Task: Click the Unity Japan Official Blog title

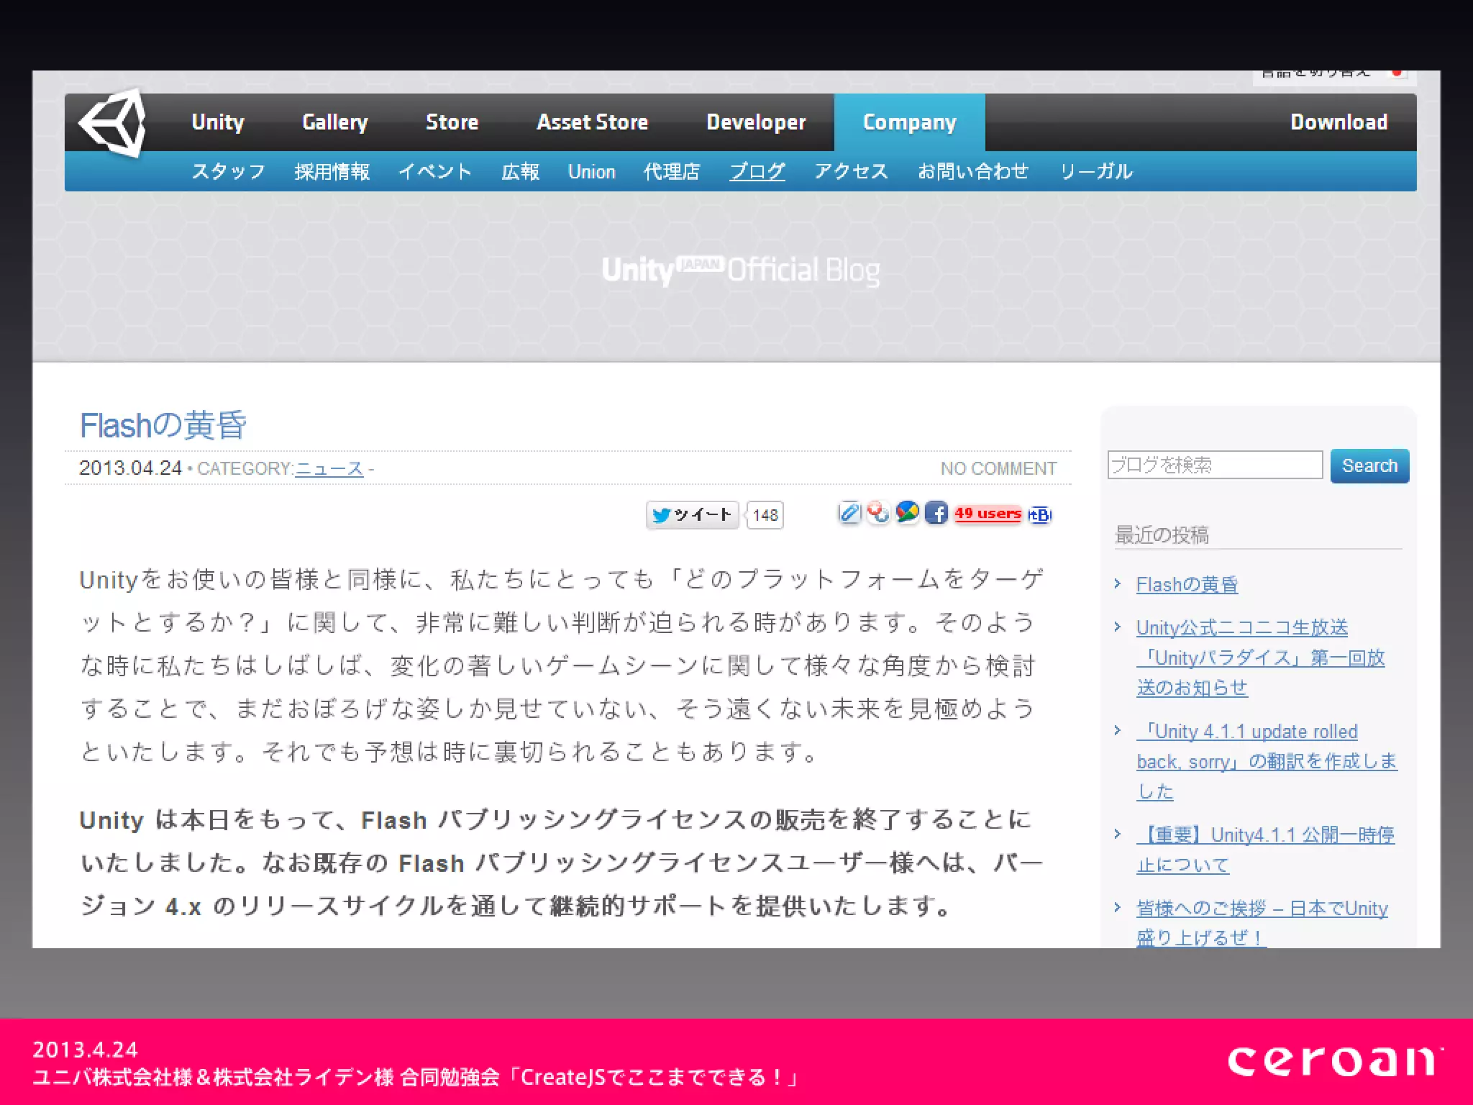Action: [741, 270]
